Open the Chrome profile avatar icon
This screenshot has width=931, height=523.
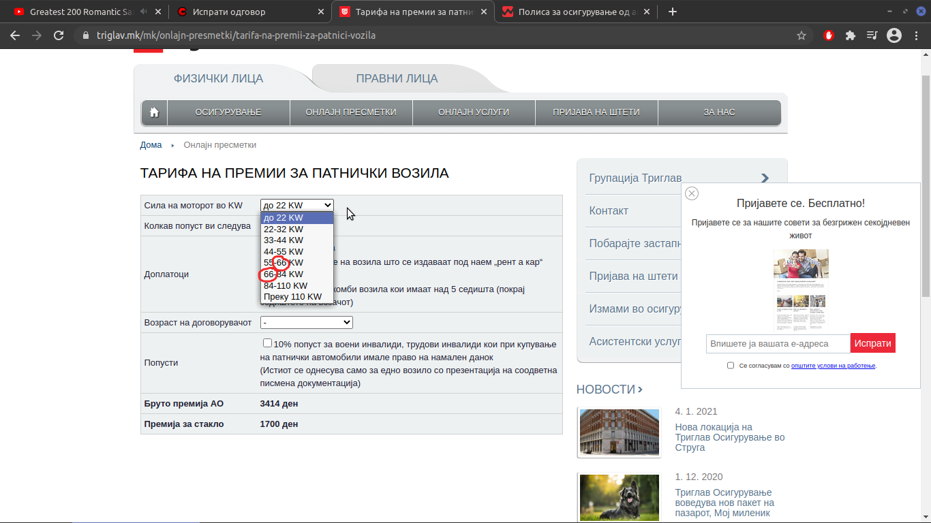point(894,35)
